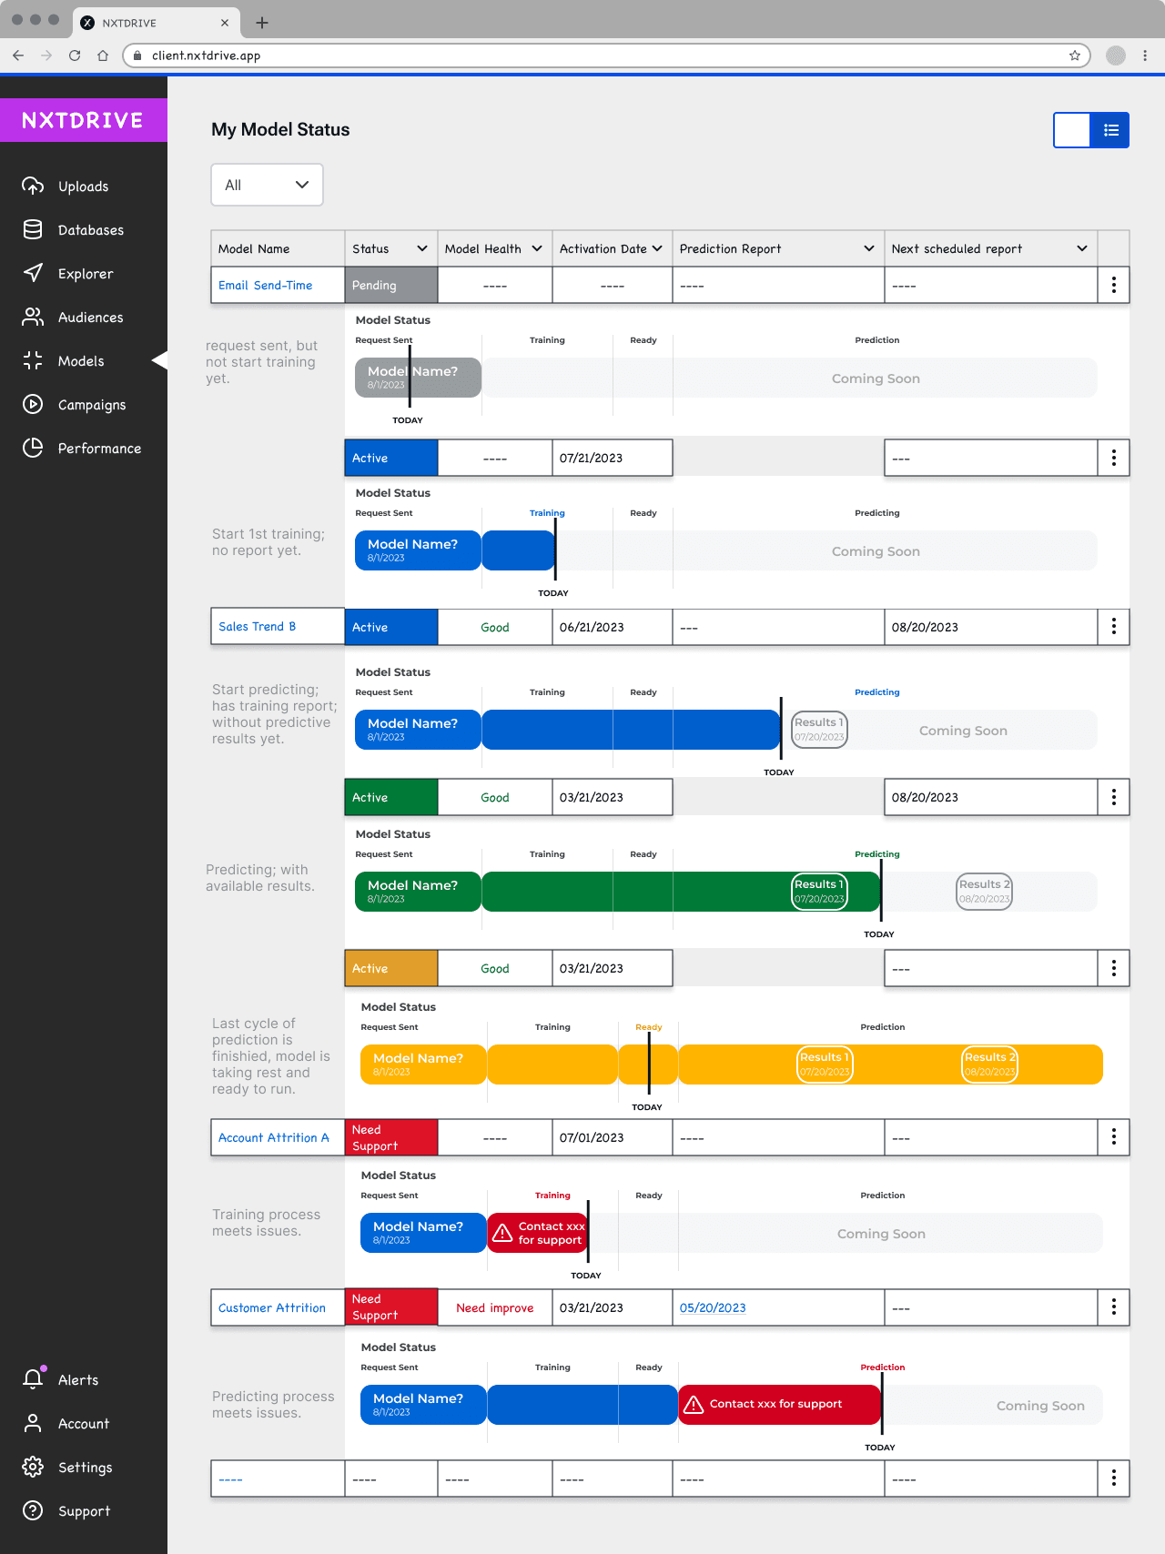Click the green Active status cell
The image size is (1165, 1554).
(x=391, y=797)
